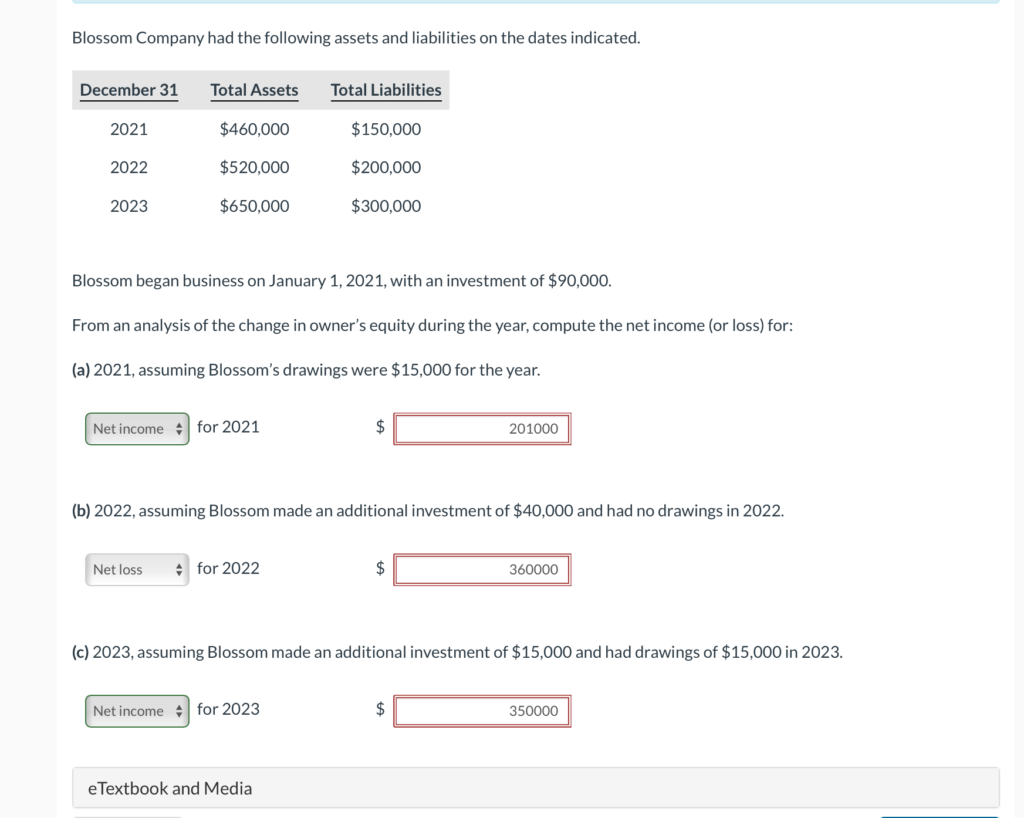This screenshot has width=1024, height=818.
Task: Open the Net income dropdown for 2021
Action: [x=137, y=429]
